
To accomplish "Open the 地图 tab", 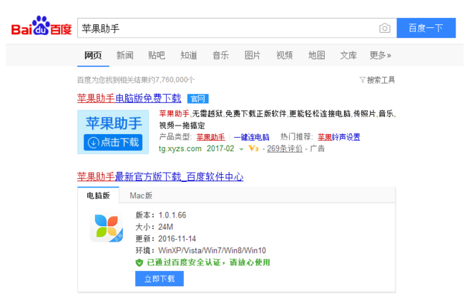I will click(x=317, y=55).
